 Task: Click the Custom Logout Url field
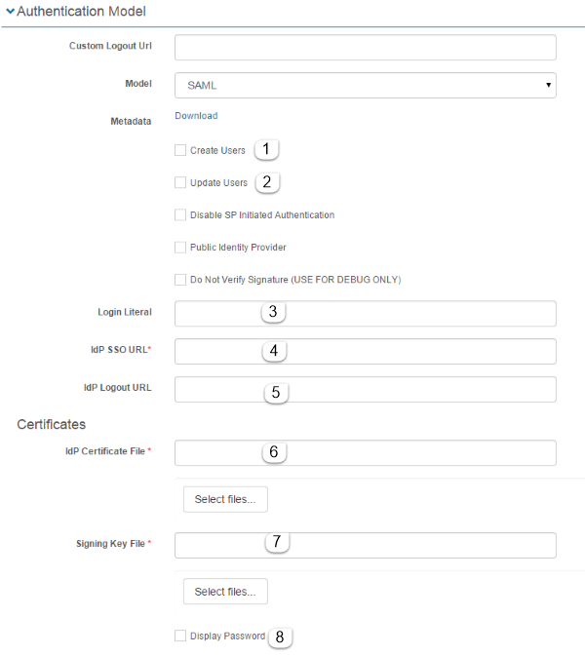(x=365, y=48)
